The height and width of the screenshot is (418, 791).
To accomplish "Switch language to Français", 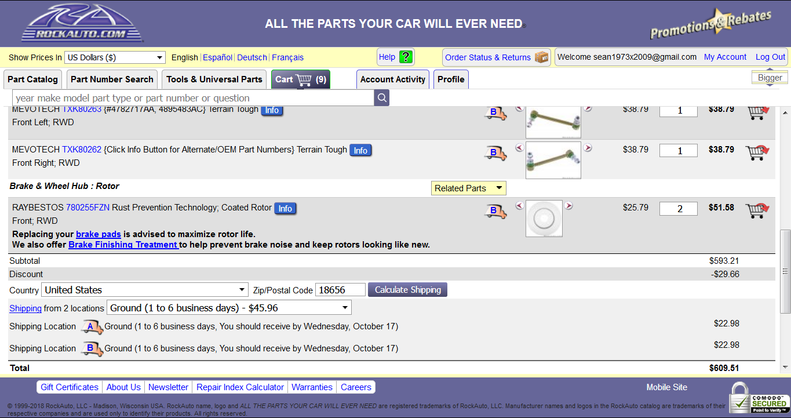I will pos(287,57).
